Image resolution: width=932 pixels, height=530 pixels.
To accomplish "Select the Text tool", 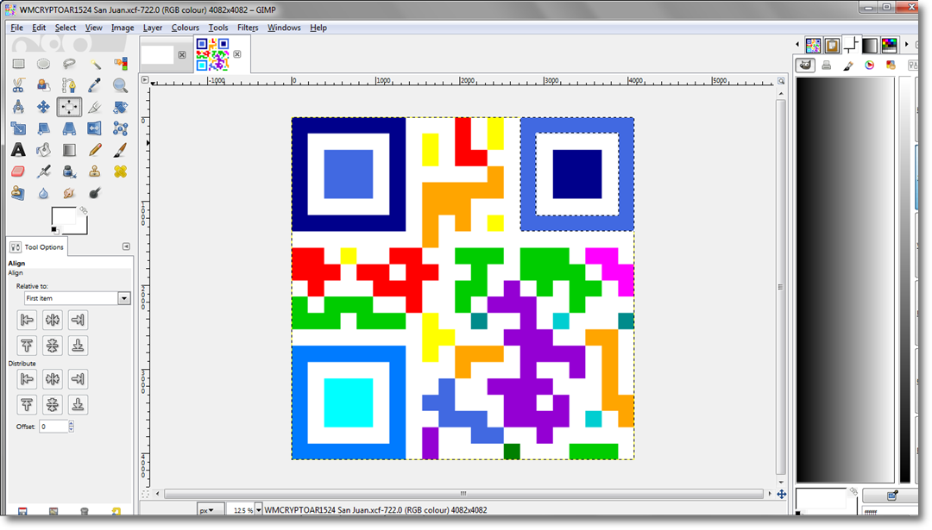I will click(x=18, y=150).
